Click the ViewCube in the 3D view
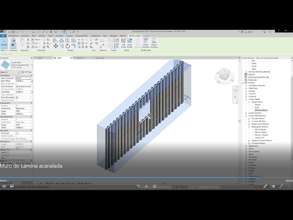Viewport: 293px width, 220px height. pyautogui.click(x=224, y=74)
